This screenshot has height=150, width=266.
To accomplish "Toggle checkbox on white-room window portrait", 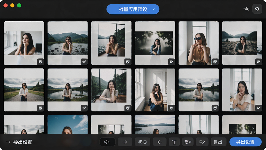I will pyautogui.click(x=41, y=62).
